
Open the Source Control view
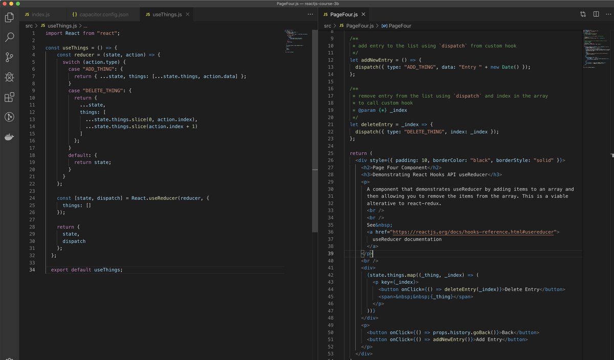pyautogui.click(x=9, y=57)
